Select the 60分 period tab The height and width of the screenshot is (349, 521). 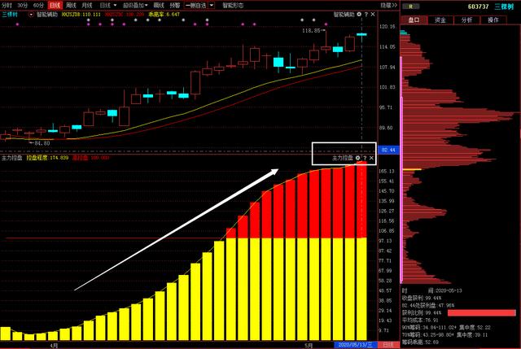[39, 6]
